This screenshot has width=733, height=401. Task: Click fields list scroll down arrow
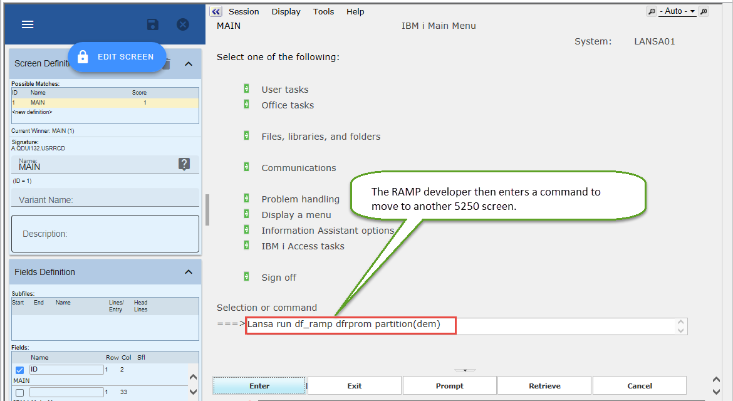(193, 392)
